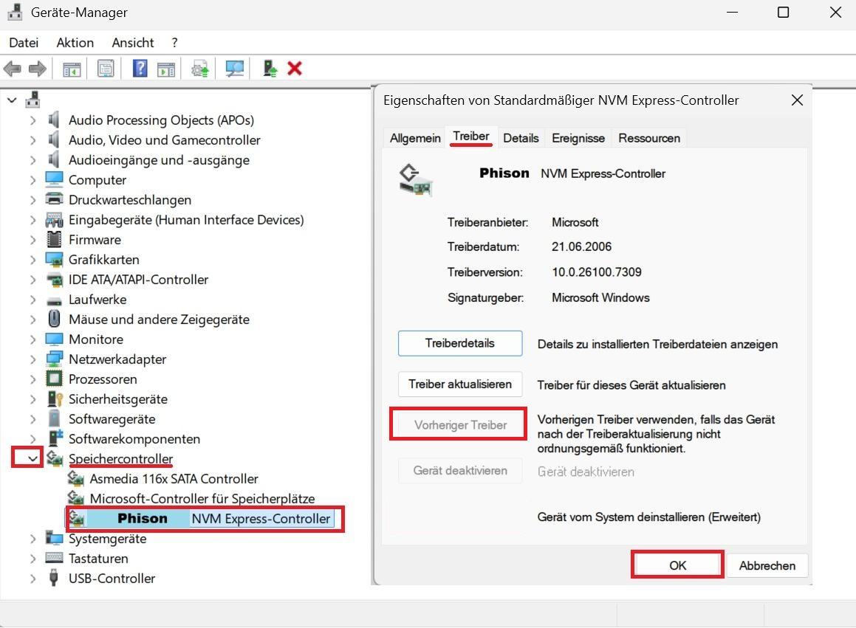Screen dimensions: 856x628
Task: Select Eingabegeräte (Human Interface Devices)
Action: pos(186,220)
